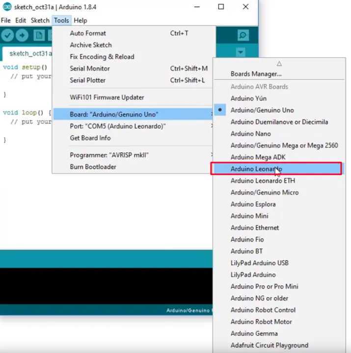Viewport: 351px width, 353px height.
Task: Click the void setup() code line
Action: pos(25,67)
